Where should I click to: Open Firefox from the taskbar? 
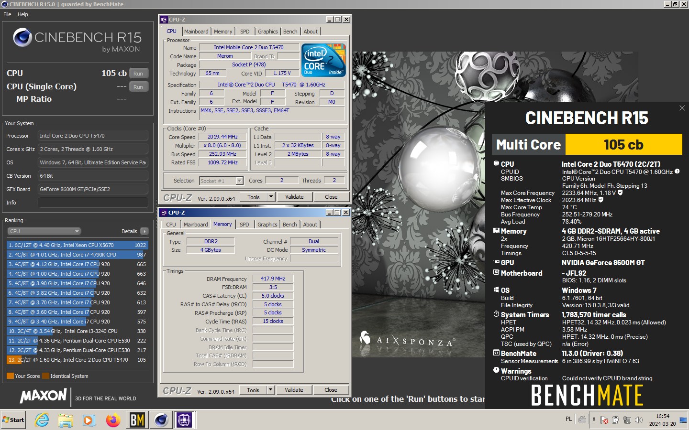click(113, 420)
